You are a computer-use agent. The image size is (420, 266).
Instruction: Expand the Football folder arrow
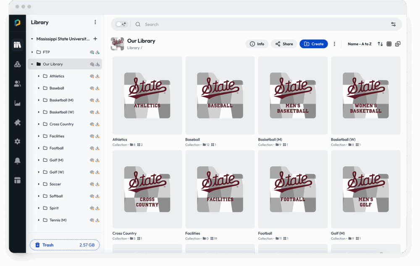(x=39, y=148)
